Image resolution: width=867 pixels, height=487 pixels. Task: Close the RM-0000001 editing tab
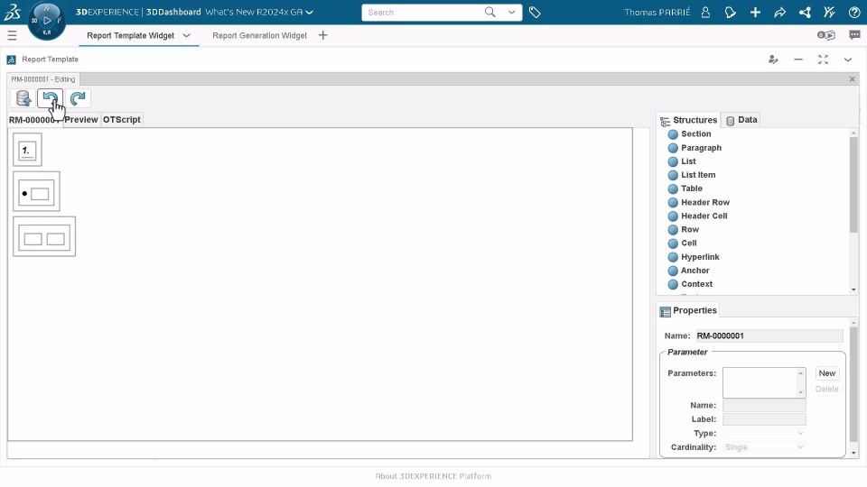pyautogui.click(x=852, y=79)
